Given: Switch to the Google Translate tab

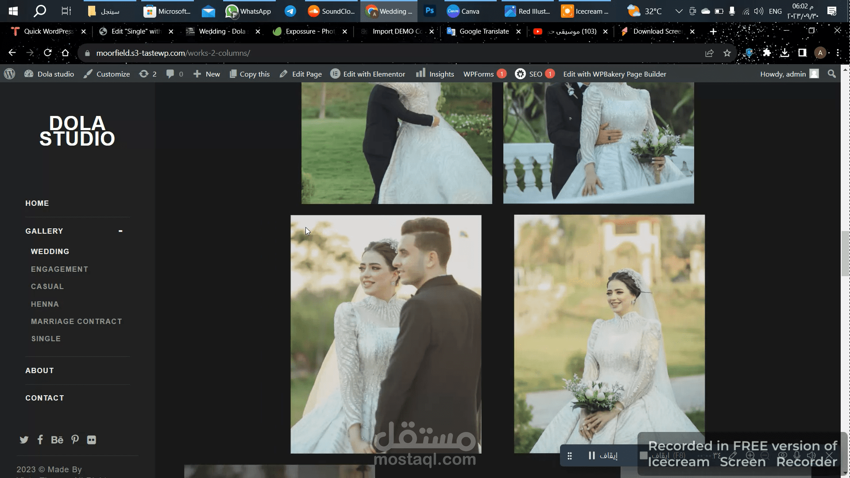Looking at the screenshot, I should 483,31.
